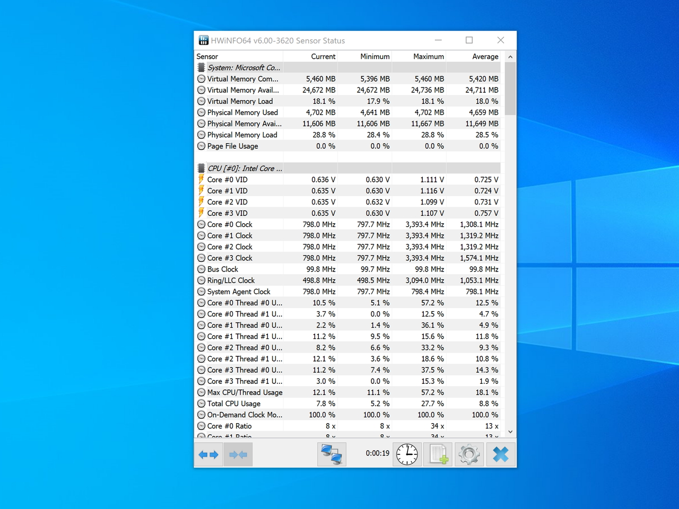Screen dimensions: 679x509
Task: Click the System: Microsoft chip icon
Action: pos(201,67)
